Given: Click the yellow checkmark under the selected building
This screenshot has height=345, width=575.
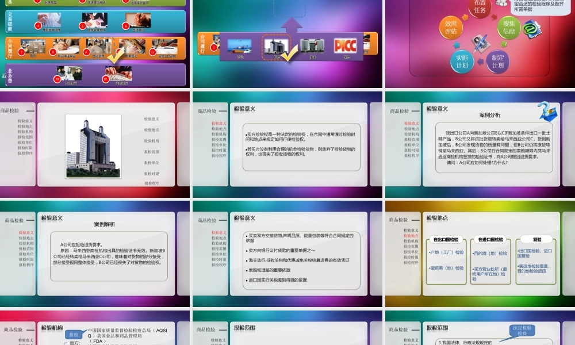Looking at the screenshot, I should (x=289, y=56).
